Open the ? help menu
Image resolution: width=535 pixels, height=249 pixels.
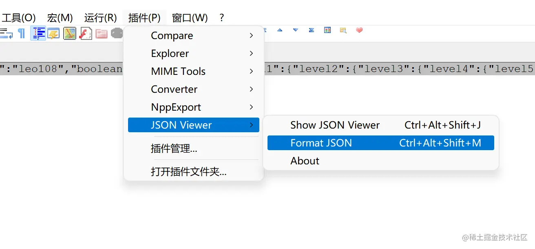click(221, 17)
